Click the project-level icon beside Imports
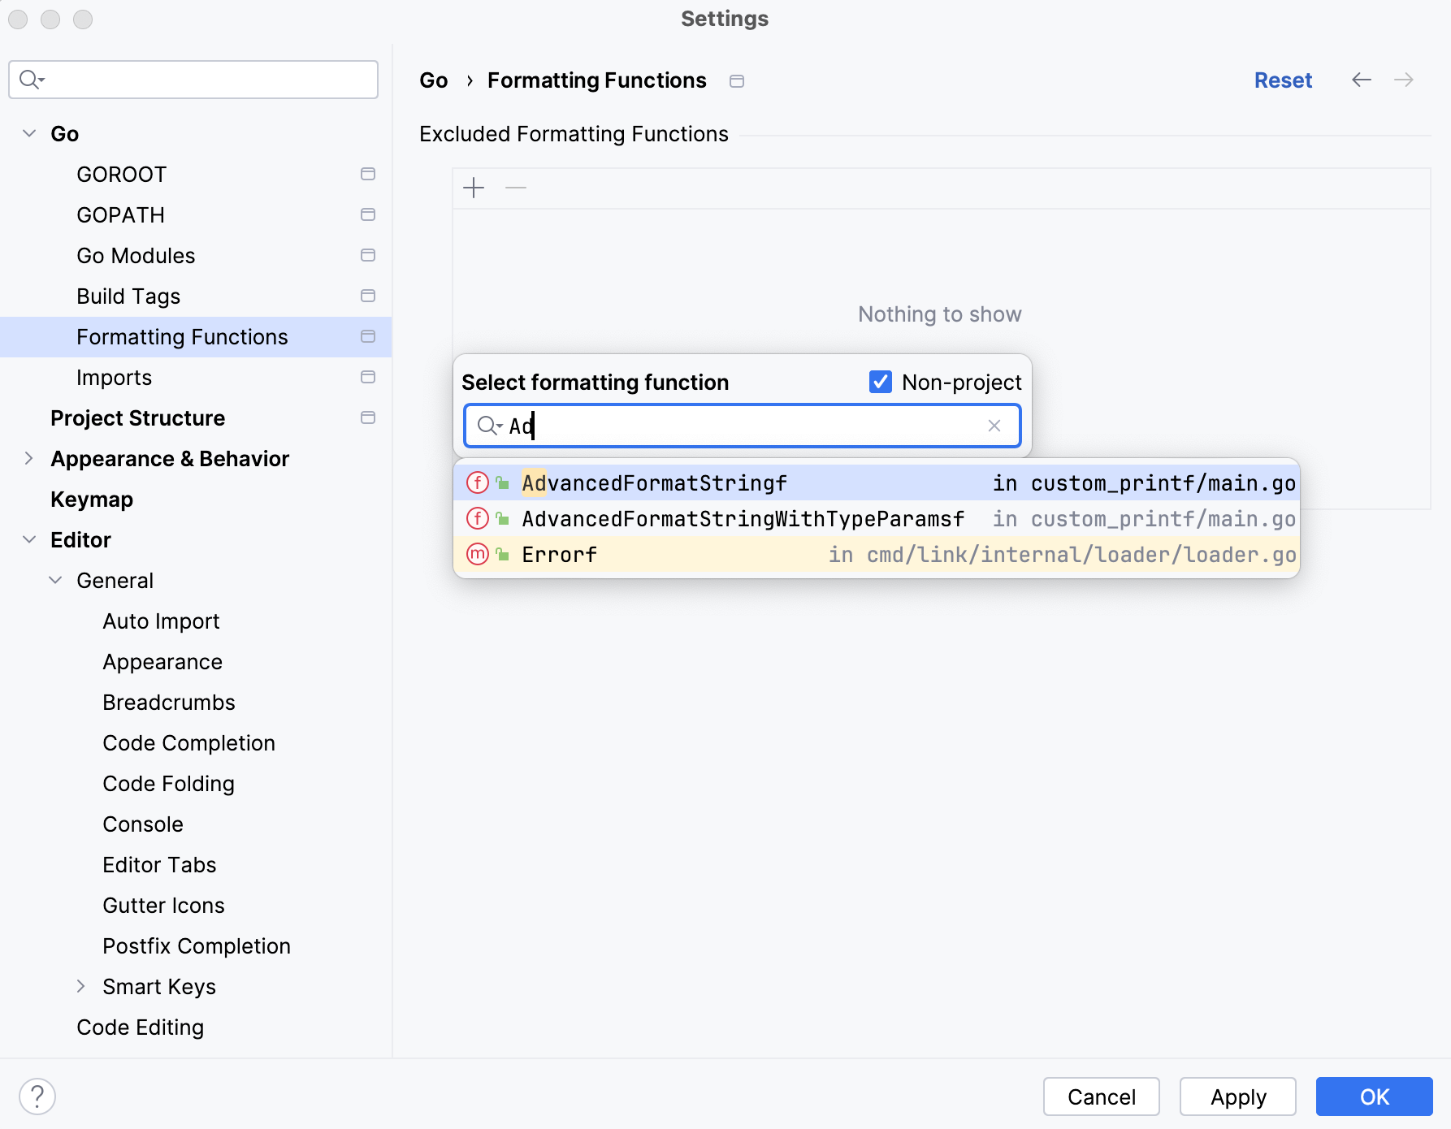 click(368, 377)
